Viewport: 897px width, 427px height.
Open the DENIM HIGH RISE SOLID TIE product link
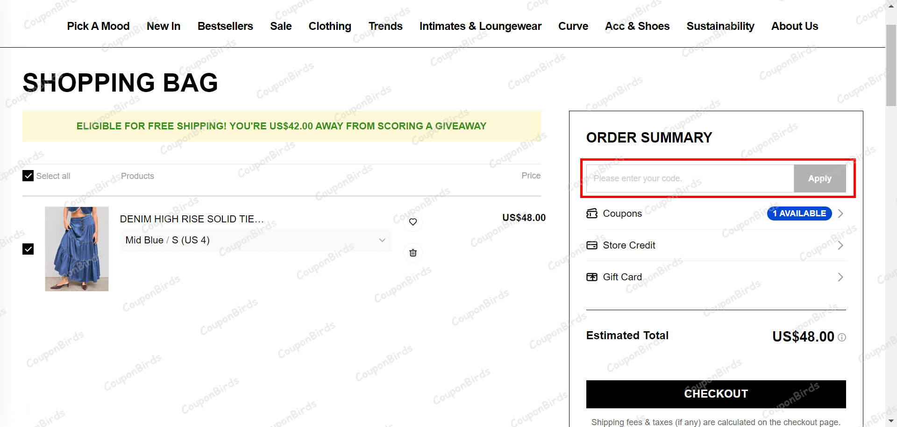pos(192,219)
